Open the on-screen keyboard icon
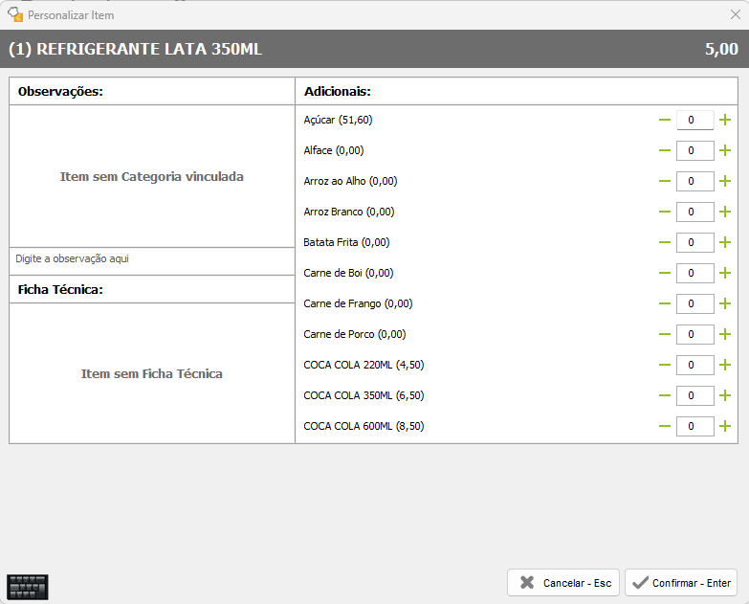The height and width of the screenshot is (604, 749). 28,587
